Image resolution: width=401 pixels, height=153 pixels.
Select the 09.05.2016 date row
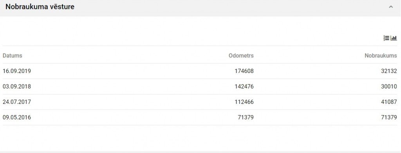coord(200,117)
